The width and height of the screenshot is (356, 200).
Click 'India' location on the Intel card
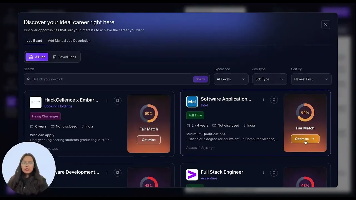coord(251,125)
